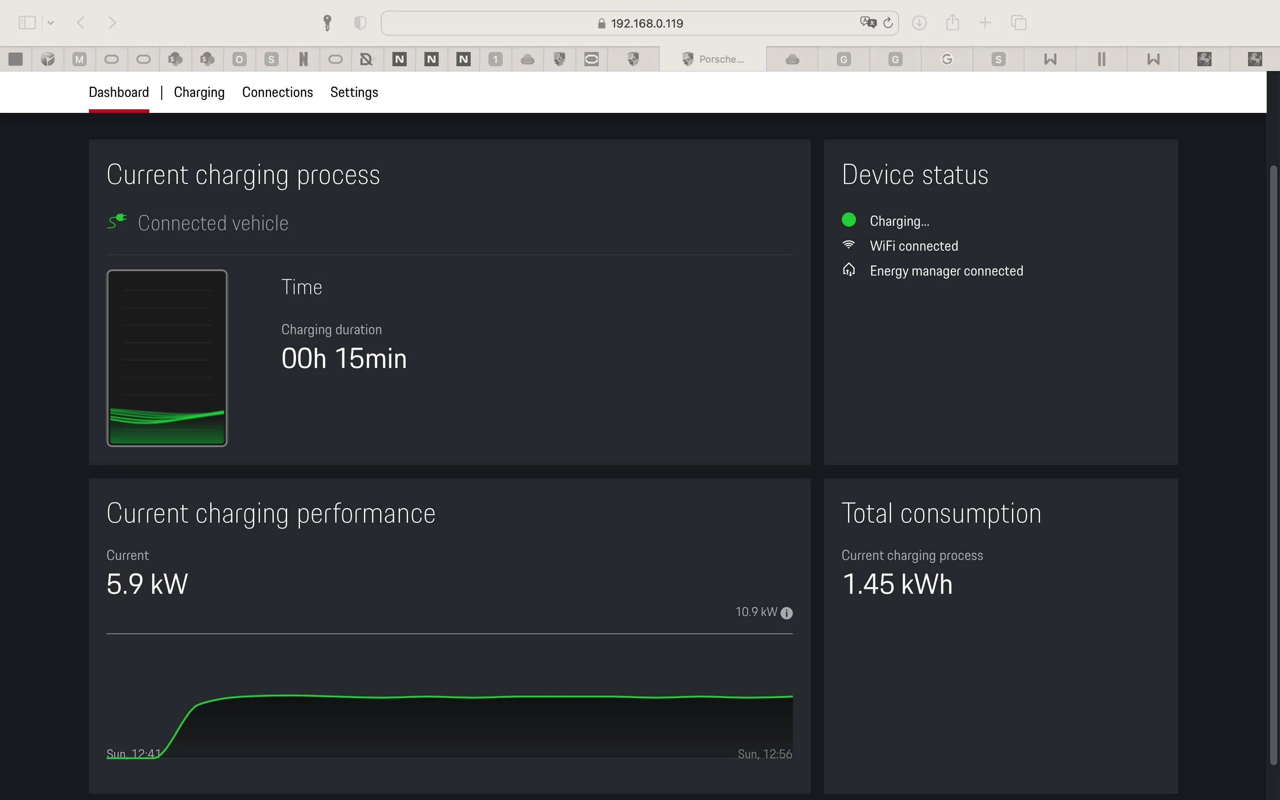This screenshot has width=1280, height=800.
Task: Click the 'Current charging performance' heading
Action: click(x=271, y=513)
